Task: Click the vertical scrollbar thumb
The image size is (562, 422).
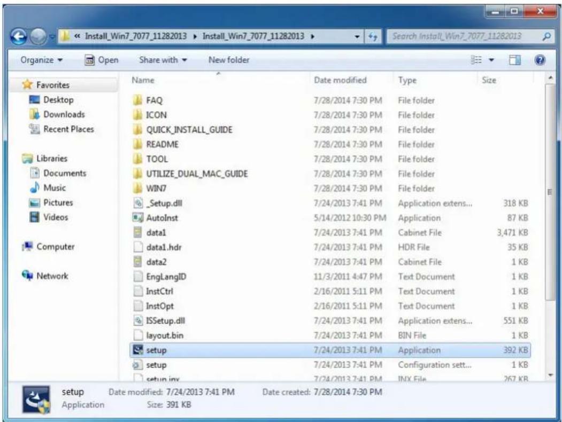Action: [550, 192]
